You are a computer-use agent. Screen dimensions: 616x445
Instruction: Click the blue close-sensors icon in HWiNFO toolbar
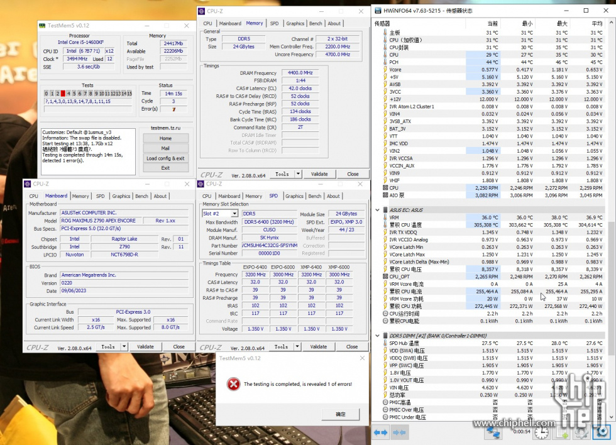602,432
